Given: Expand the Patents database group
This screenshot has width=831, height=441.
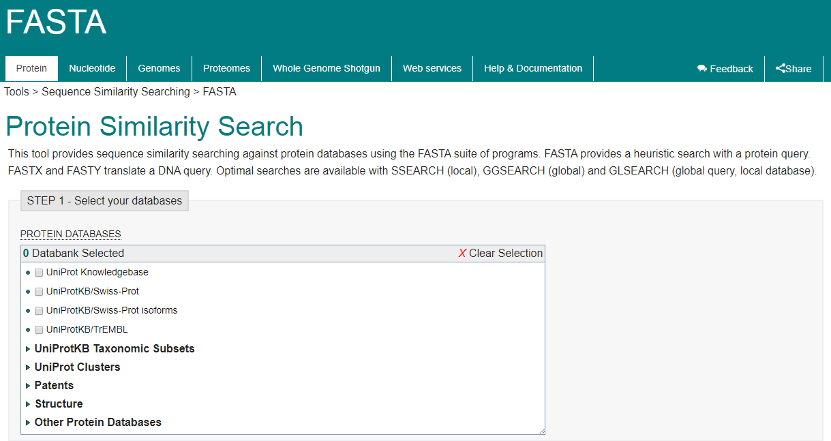Looking at the screenshot, I should (x=28, y=386).
